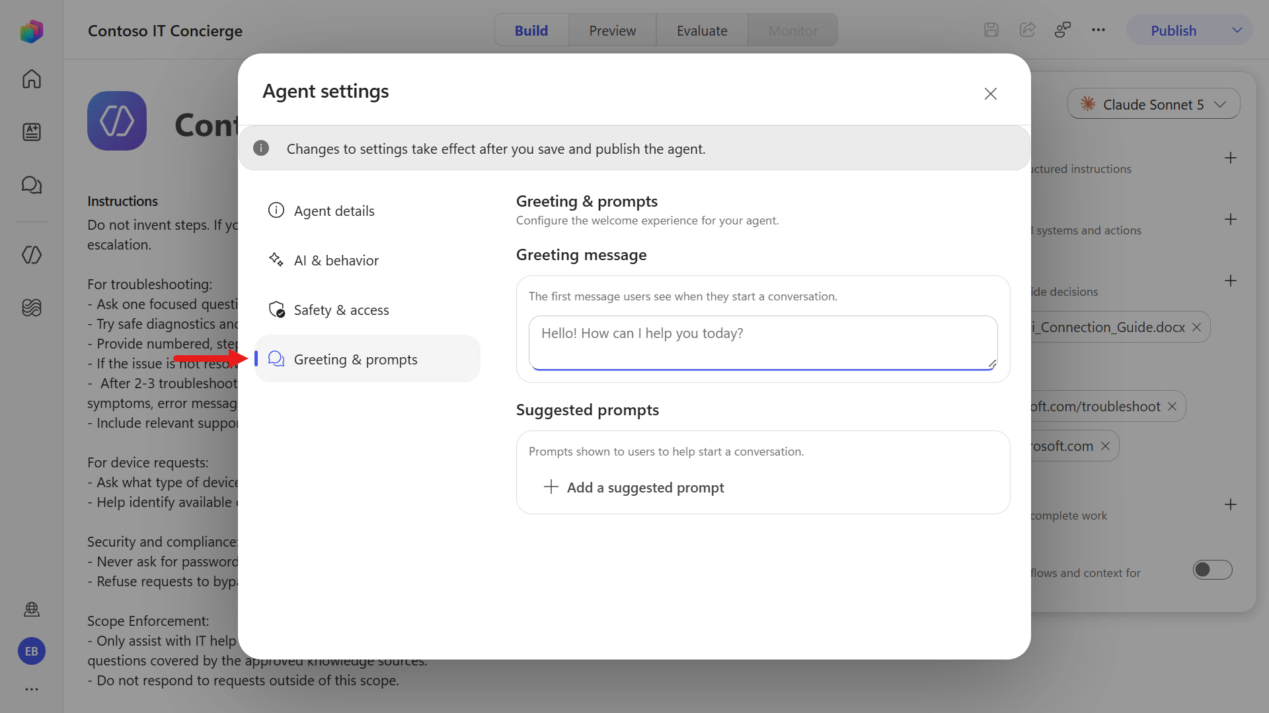Click the plus icon beside structured instructions

pyautogui.click(x=1230, y=158)
